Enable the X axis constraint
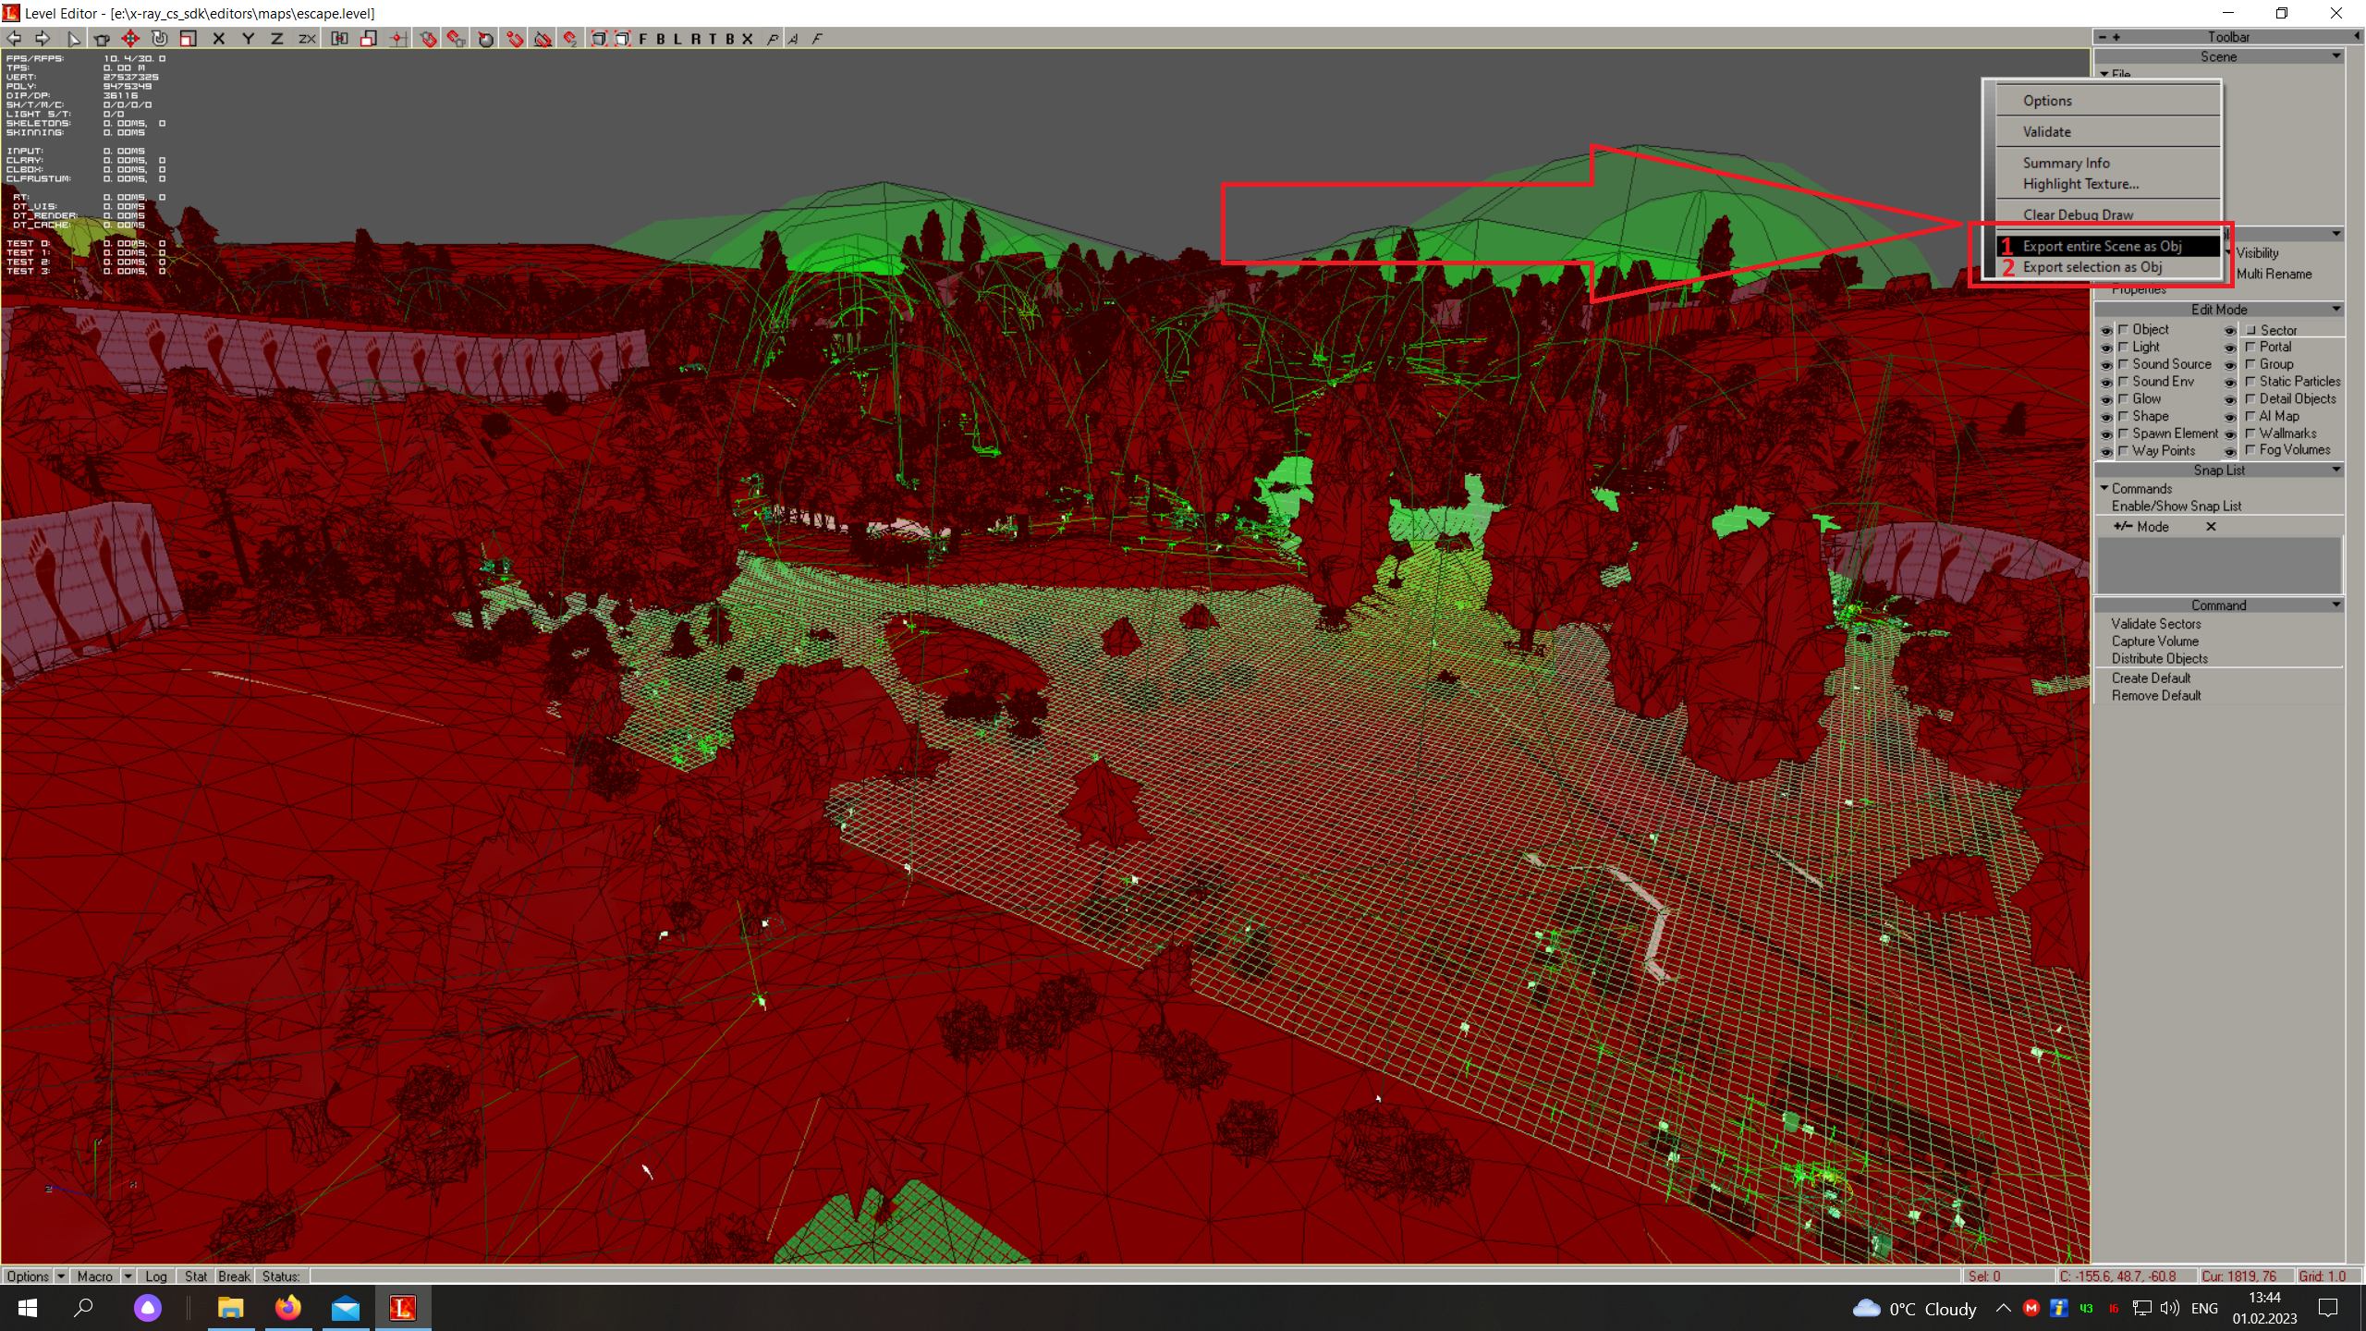The height and width of the screenshot is (1331, 2366). click(x=218, y=38)
